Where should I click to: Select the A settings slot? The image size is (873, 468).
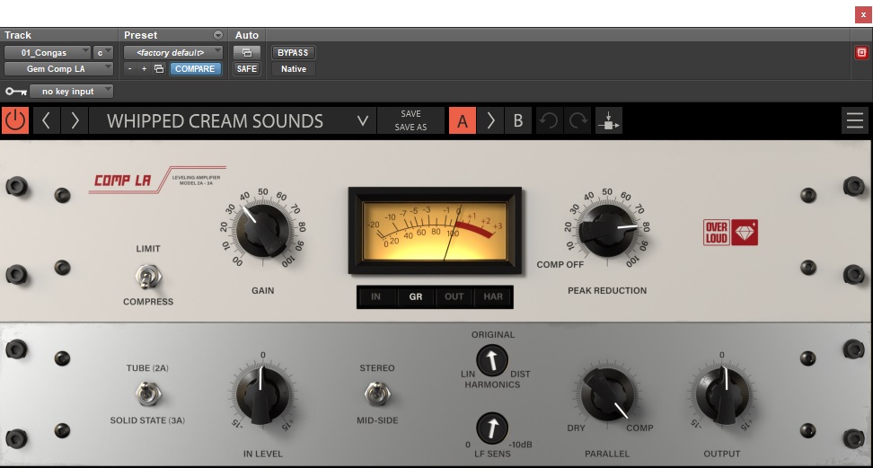(x=463, y=120)
